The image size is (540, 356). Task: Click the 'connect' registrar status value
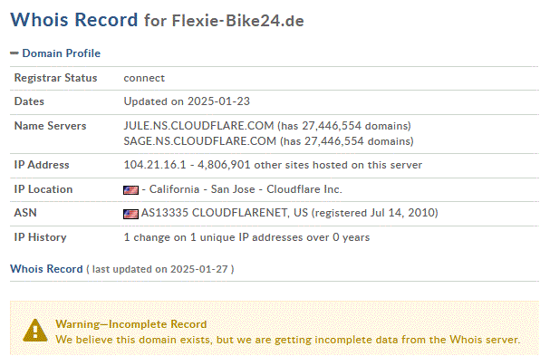[x=144, y=78]
